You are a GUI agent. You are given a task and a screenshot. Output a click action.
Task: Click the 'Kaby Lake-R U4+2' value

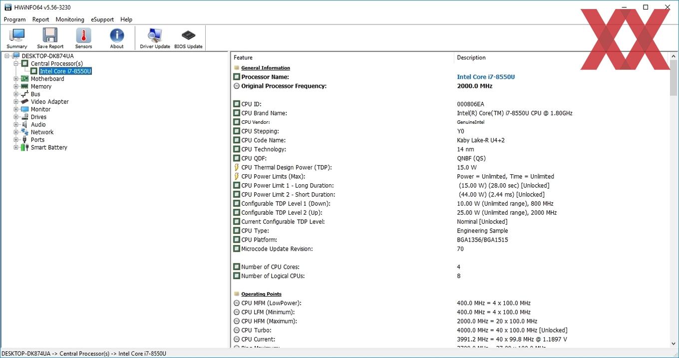[481, 140]
